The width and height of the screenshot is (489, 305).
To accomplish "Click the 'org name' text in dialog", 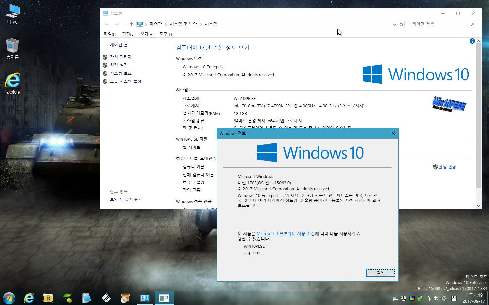I will 253,253.
